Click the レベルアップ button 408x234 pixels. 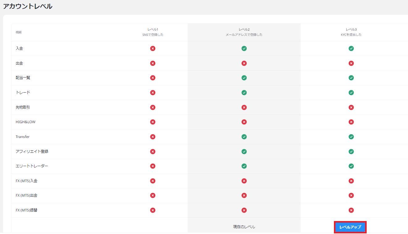(x=350, y=227)
